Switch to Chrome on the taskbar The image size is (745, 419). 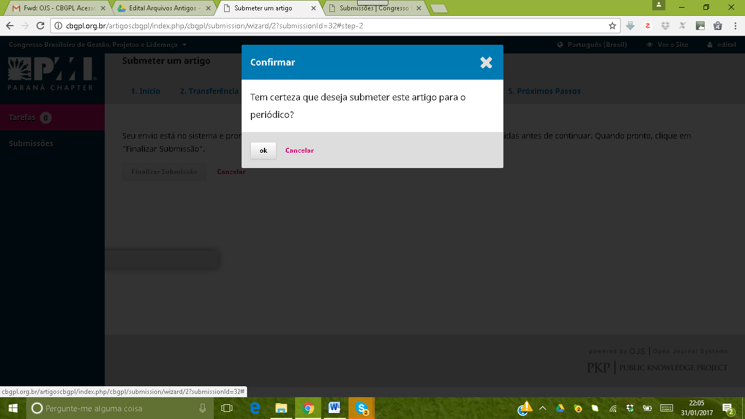[x=308, y=408]
